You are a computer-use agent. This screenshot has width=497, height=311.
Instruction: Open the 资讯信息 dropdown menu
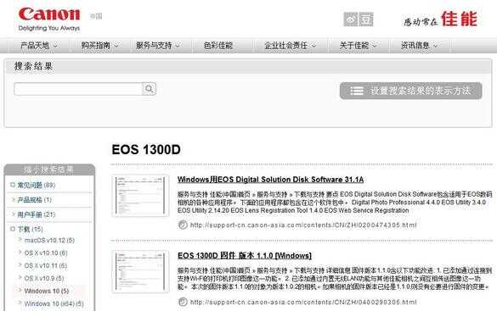pyautogui.click(x=419, y=46)
